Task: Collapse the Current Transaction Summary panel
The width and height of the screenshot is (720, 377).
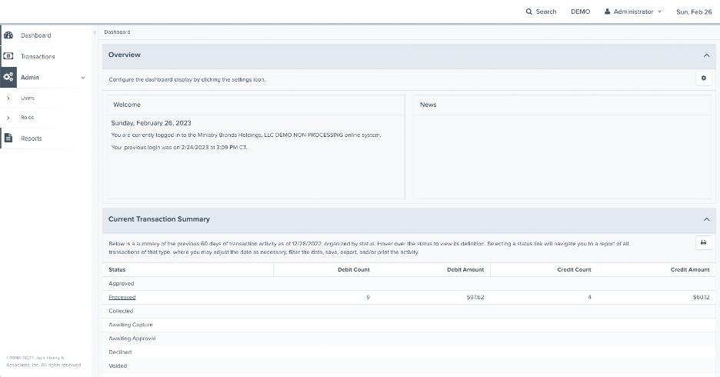Action: [706, 219]
